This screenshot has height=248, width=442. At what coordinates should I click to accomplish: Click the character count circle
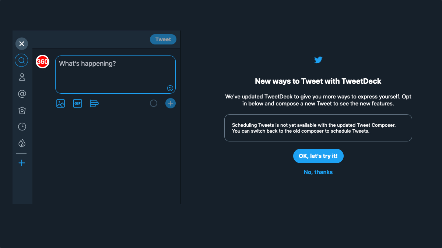point(154,104)
